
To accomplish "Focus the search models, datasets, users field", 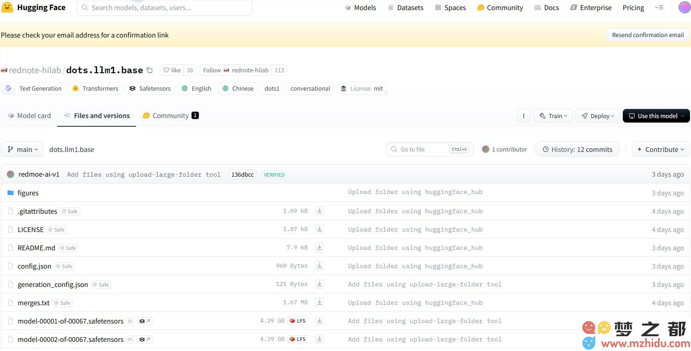I will [x=165, y=7].
